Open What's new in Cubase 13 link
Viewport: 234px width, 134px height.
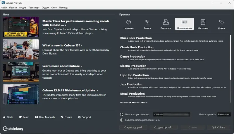62,45
